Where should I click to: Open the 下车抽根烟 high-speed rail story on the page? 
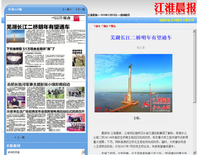pos(31,49)
